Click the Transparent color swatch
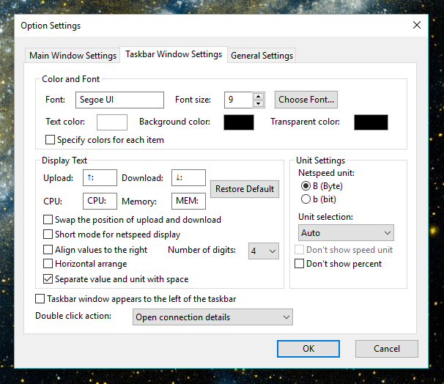Screen dimensions: 444x384 click(371, 122)
